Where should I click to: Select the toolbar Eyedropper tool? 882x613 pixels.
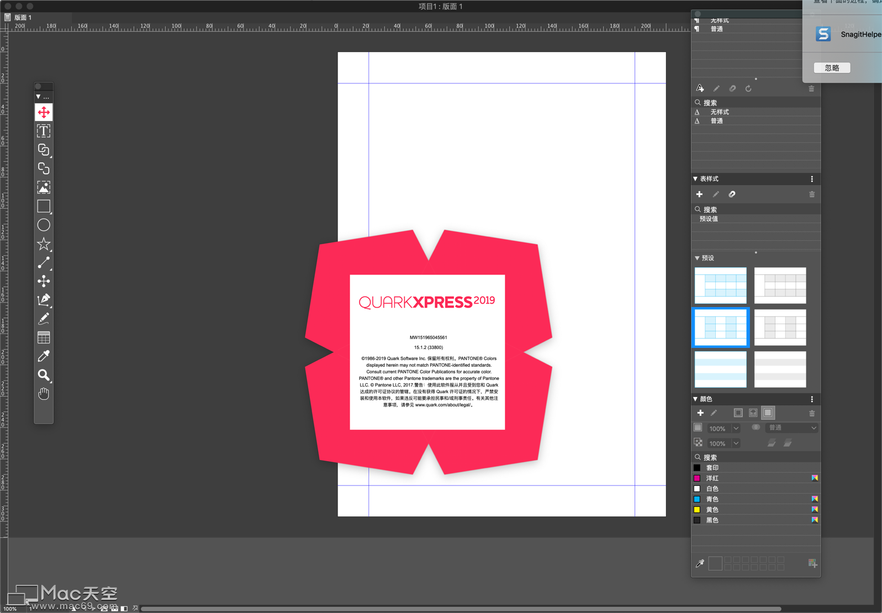(x=44, y=356)
